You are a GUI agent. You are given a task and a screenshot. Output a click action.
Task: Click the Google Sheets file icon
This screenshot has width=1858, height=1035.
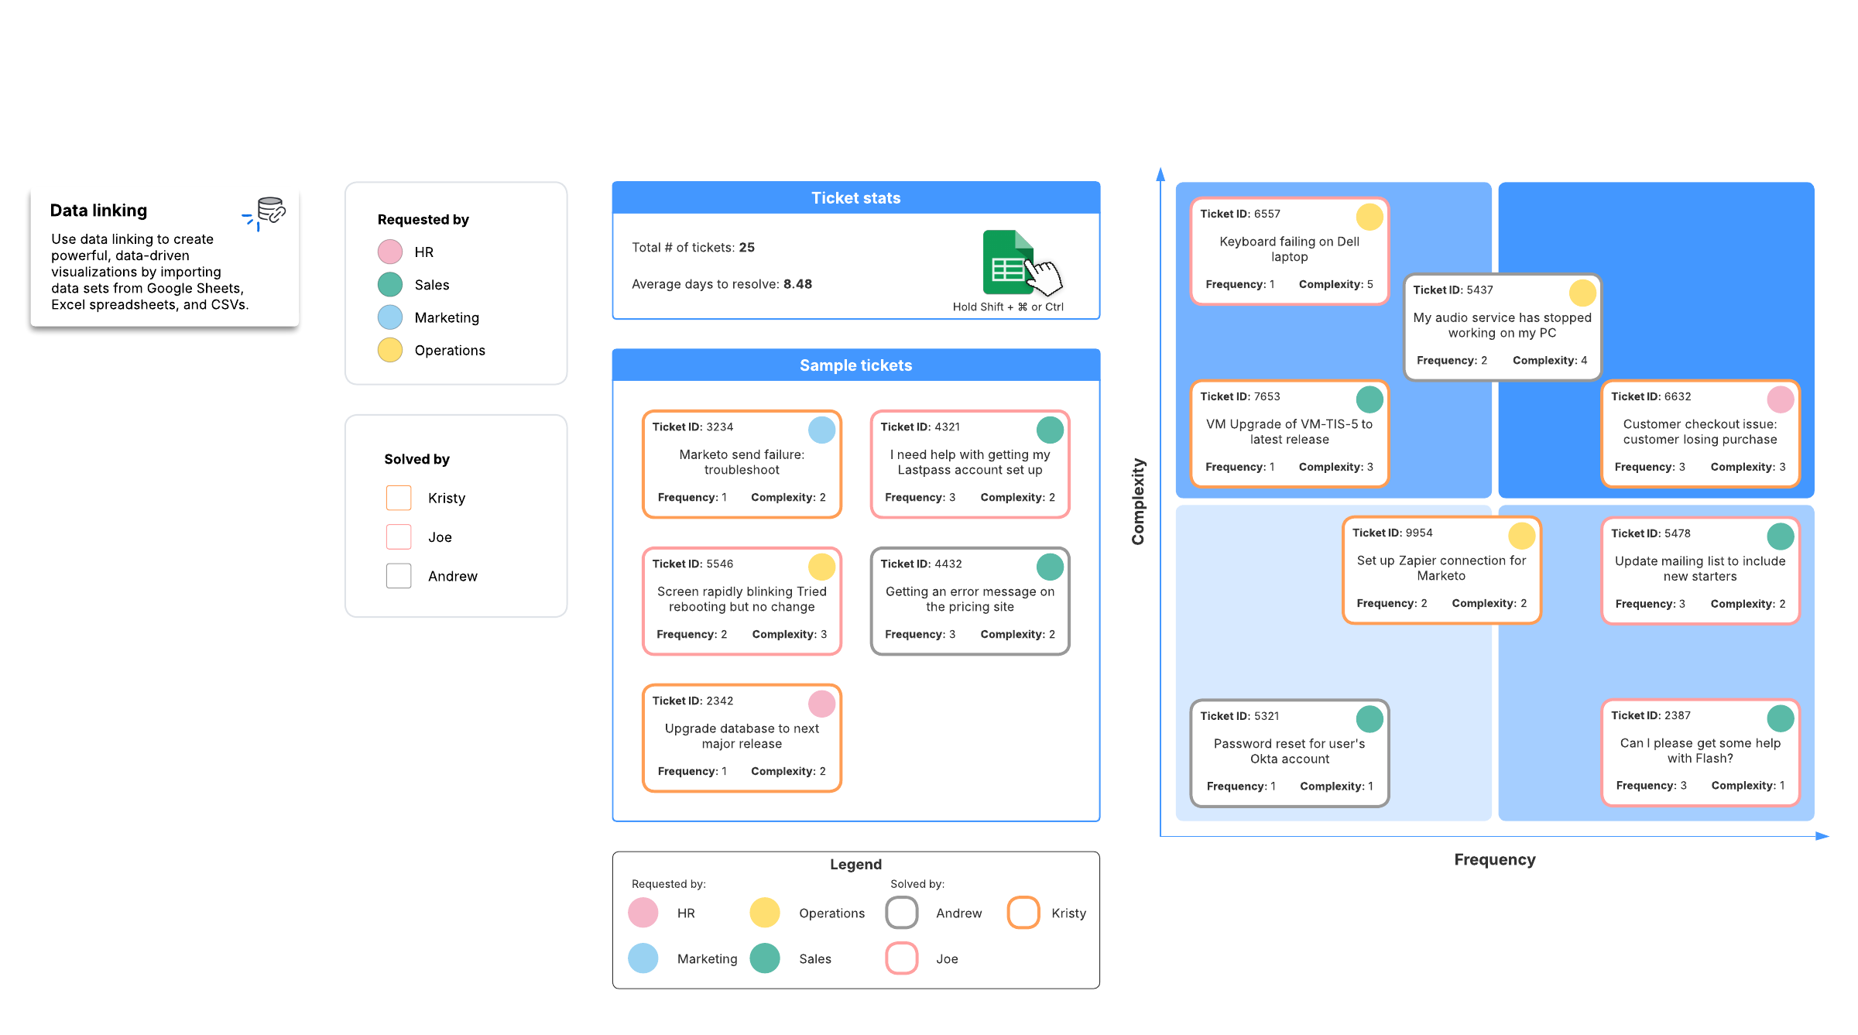click(1006, 262)
